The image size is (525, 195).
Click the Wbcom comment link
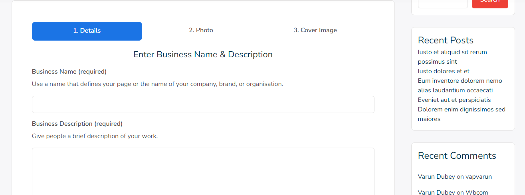point(477,192)
